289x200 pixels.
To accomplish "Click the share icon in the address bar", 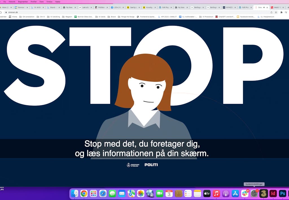I will pos(272,12).
